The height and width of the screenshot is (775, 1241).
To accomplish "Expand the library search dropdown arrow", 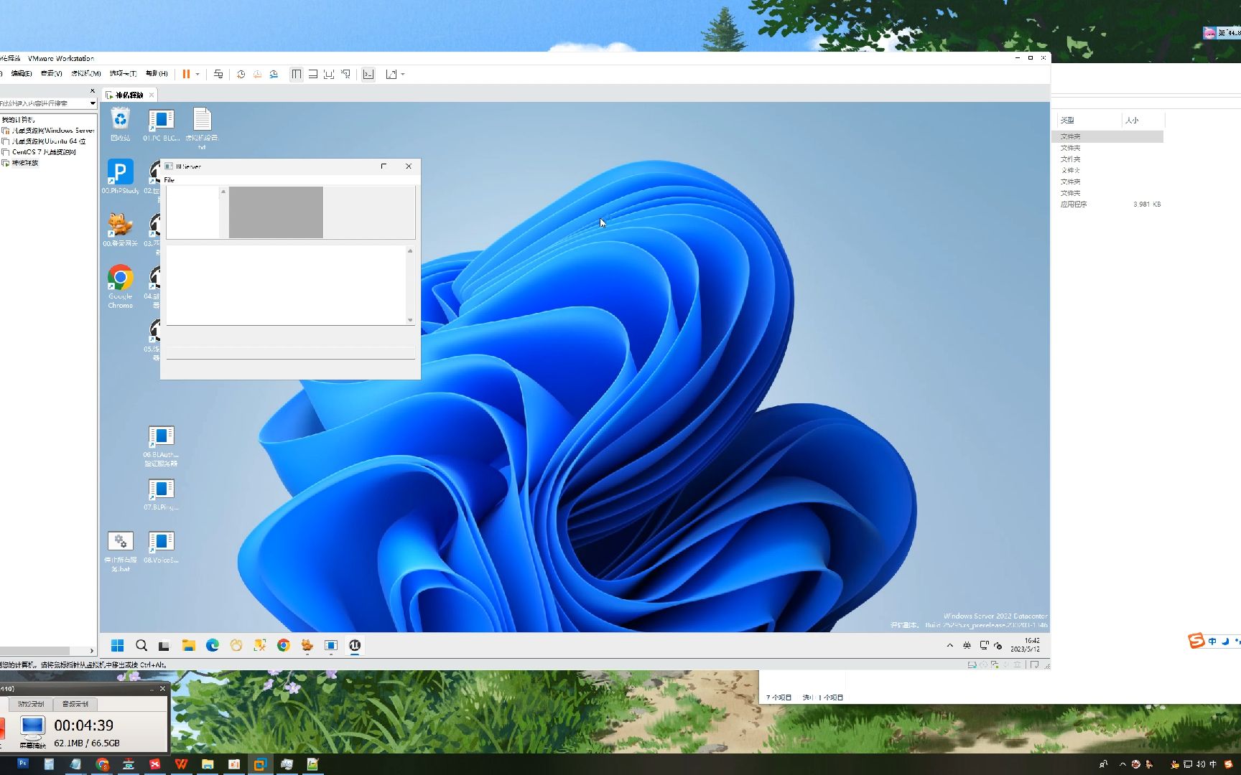I will 93,103.
